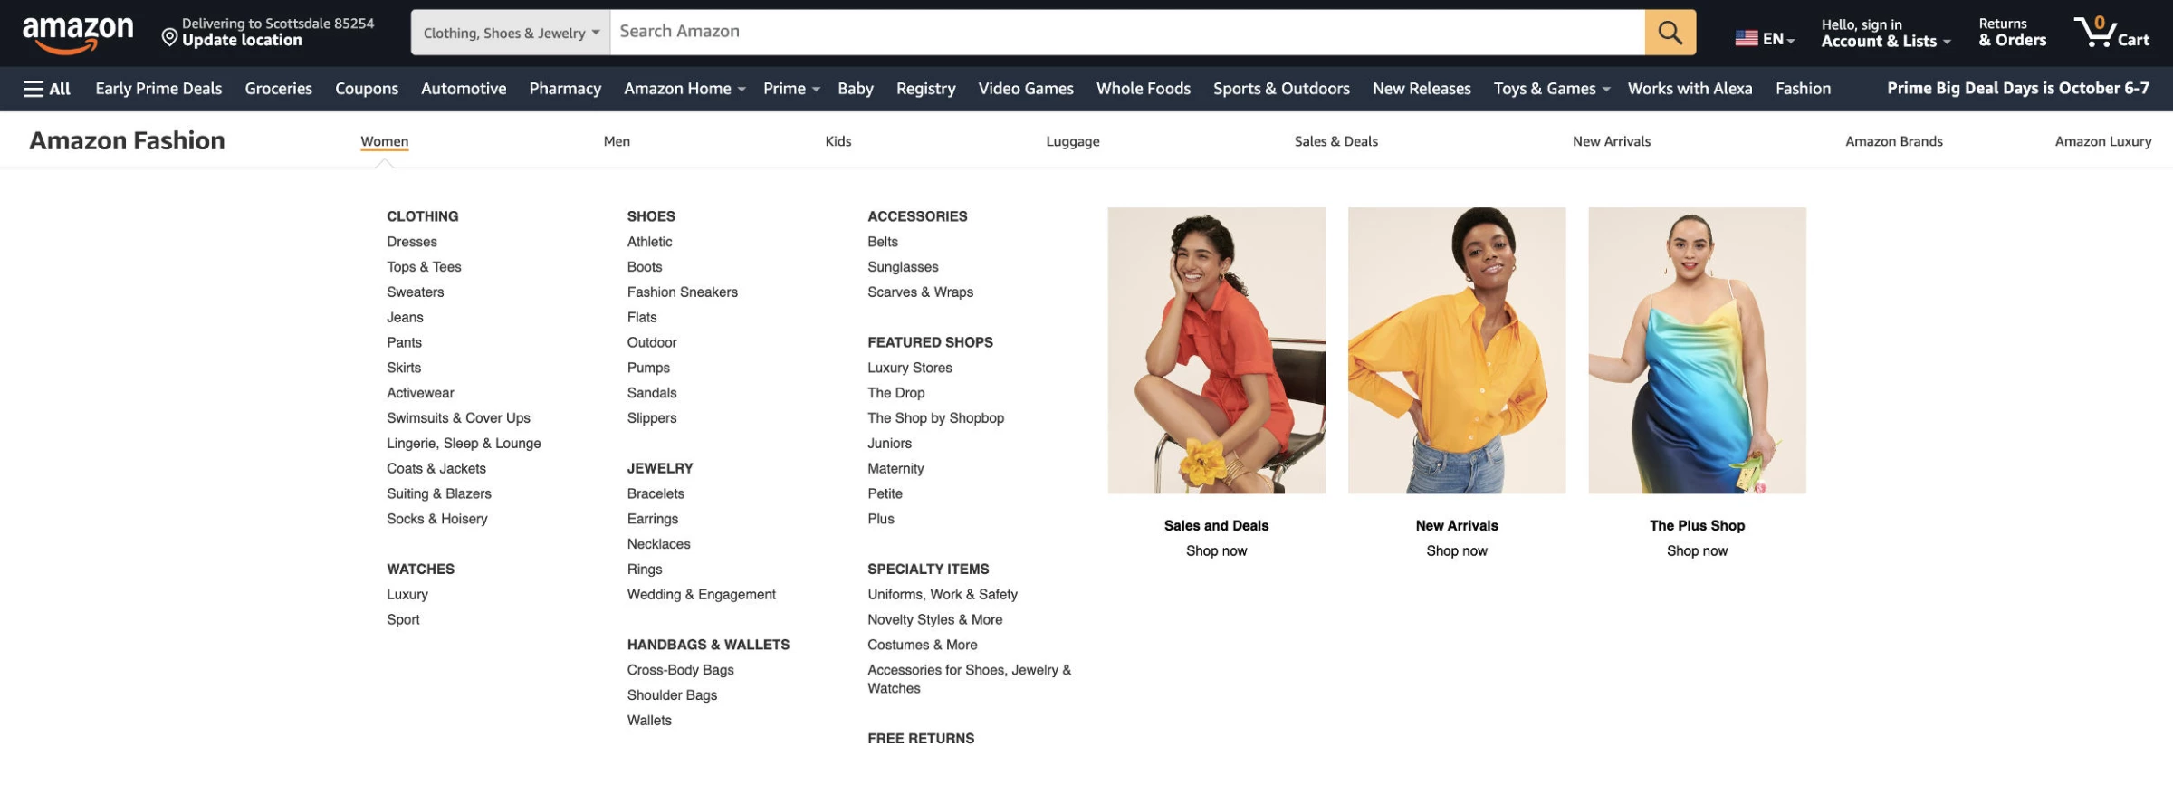2173x785 pixels.
Task: Open the All hamburger menu
Action: coord(47,89)
